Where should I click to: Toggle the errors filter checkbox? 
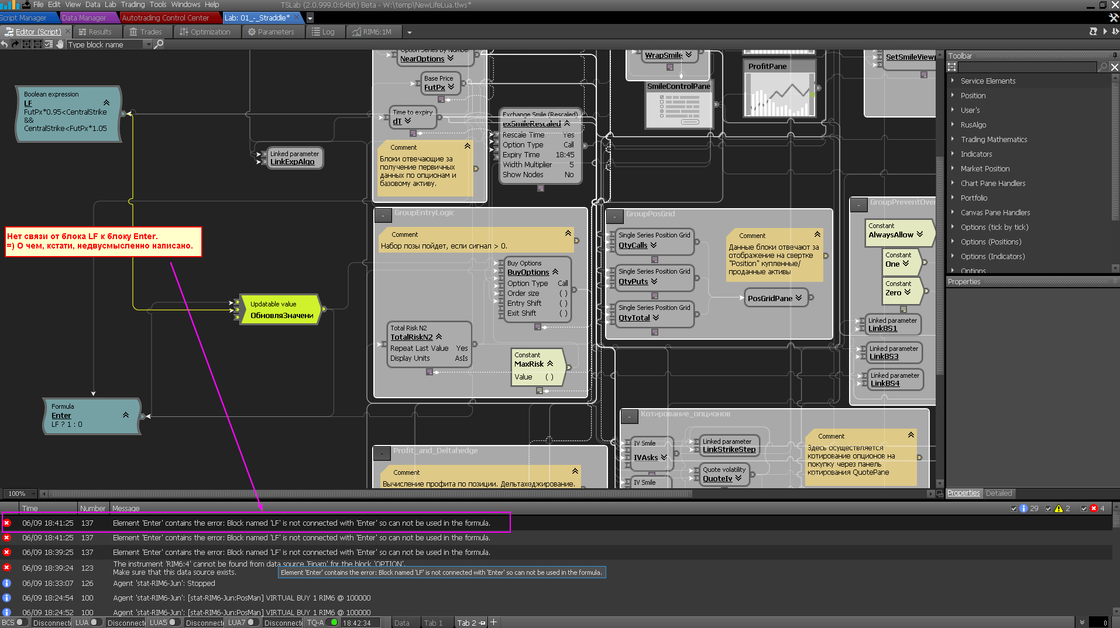click(1083, 508)
